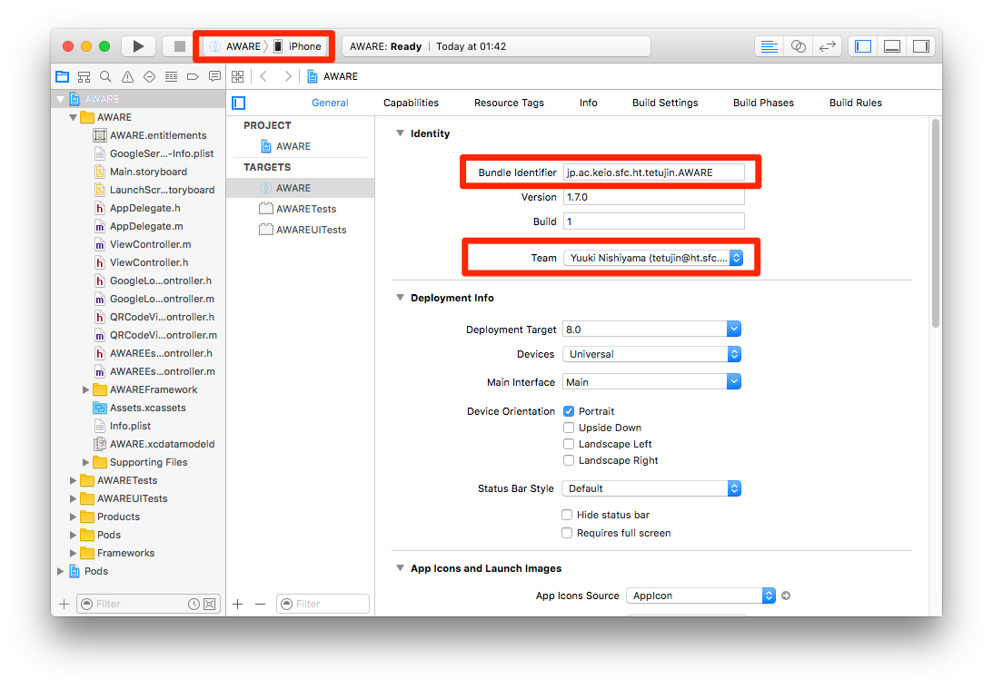Viewport: 993px width, 689px height.
Task: Switch to the Capabilities tab
Action: click(x=411, y=103)
